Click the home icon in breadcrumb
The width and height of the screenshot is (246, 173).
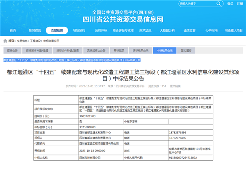[5, 41]
